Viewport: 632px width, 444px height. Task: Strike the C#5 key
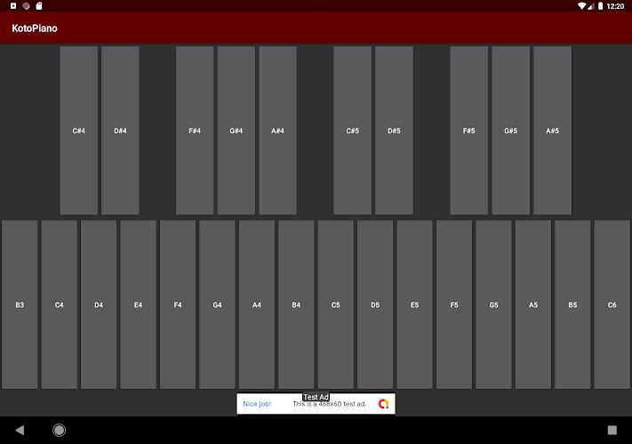pos(352,131)
